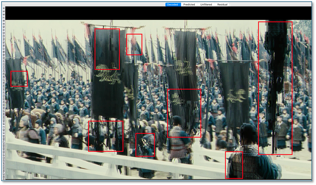This screenshot has width=316, height=185.
Task: Click tiger emblem on center banner
Action: 183,68
